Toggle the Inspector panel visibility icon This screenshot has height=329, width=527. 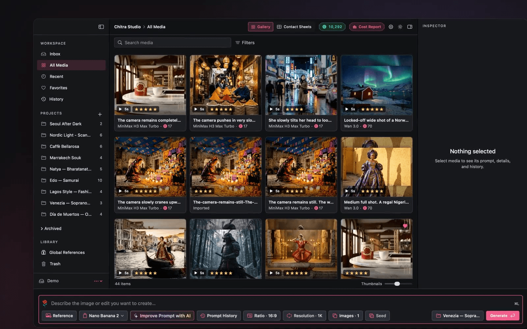410,27
